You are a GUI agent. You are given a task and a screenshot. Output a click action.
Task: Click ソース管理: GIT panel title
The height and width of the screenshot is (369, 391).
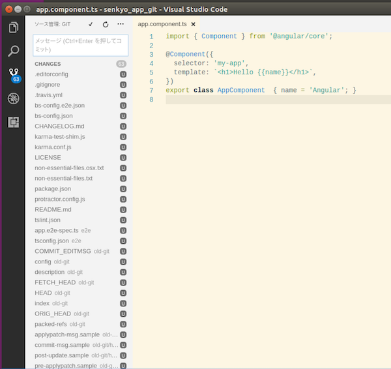pos(52,24)
